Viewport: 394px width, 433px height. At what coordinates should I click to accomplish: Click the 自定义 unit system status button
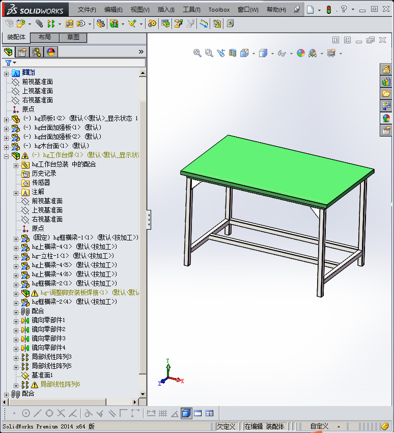319,426
